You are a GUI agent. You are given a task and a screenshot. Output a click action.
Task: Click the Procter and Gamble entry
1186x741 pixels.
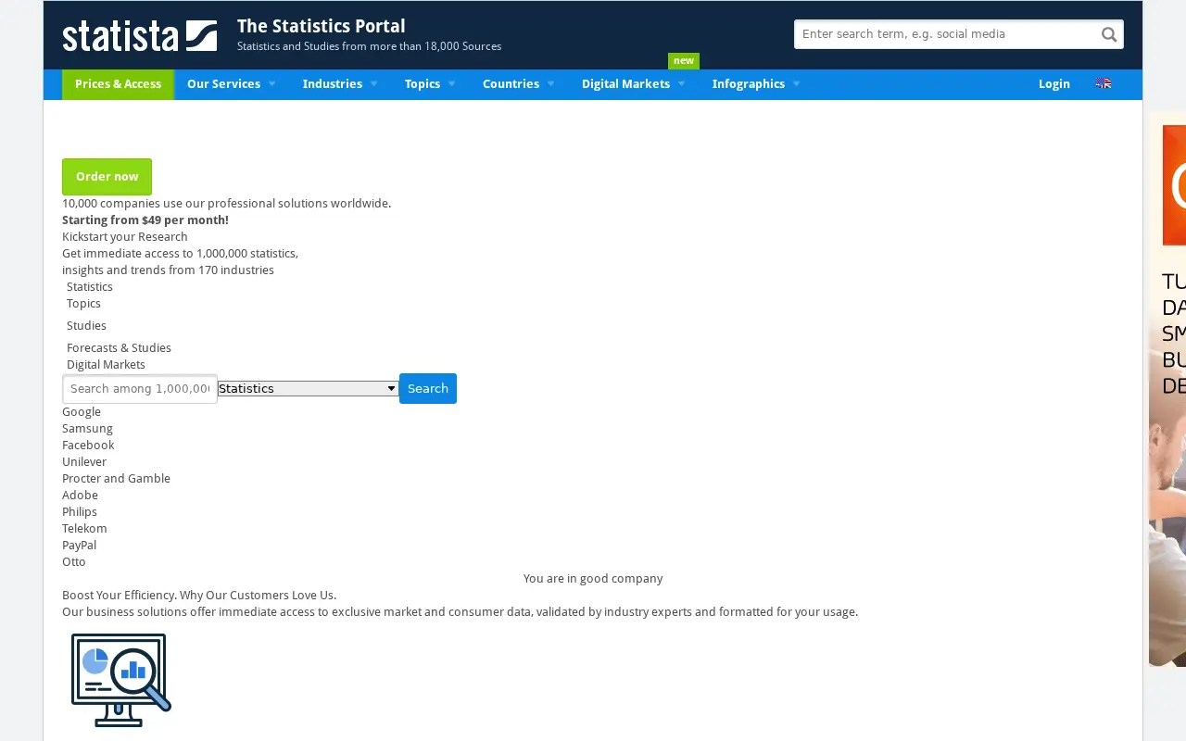tap(116, 479)
